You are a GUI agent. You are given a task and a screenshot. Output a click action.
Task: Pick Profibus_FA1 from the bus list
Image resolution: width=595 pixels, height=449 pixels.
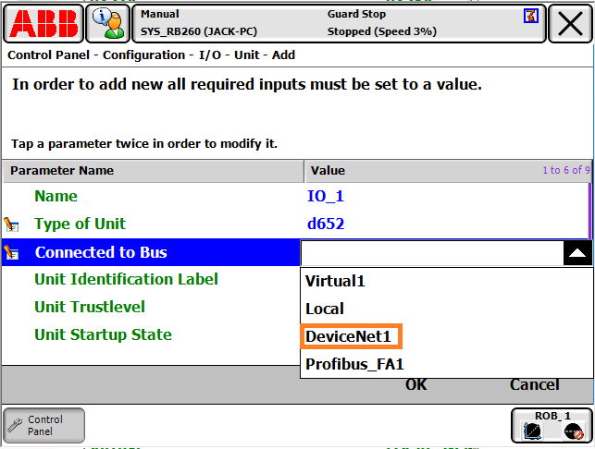point(354,364)
